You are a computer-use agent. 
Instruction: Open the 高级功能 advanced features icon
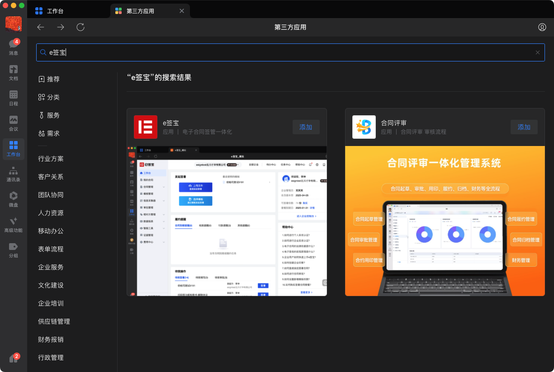click(14, 224)
